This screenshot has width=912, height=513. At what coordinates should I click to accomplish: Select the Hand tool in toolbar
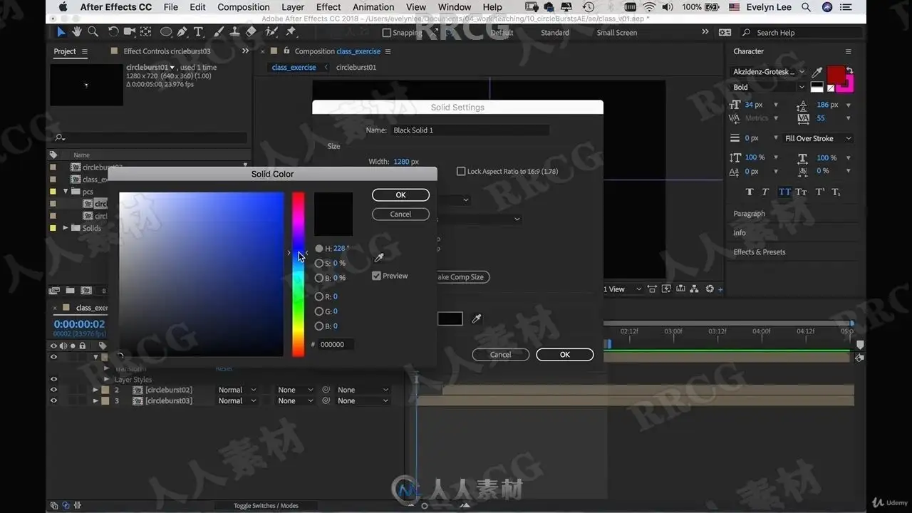coord(77,32)
